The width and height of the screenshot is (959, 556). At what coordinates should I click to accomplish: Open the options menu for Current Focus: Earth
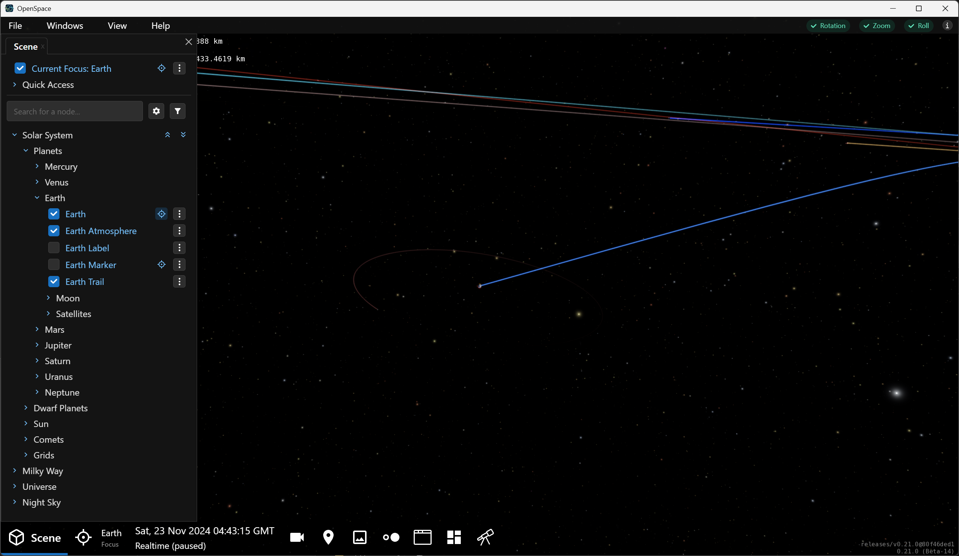click(179, 68)
